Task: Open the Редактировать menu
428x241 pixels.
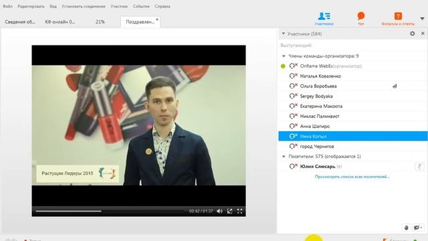Action: tap(31, 6)
